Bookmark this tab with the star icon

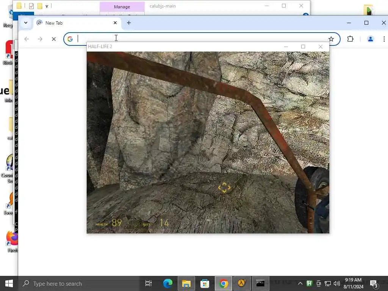[331, 39]
